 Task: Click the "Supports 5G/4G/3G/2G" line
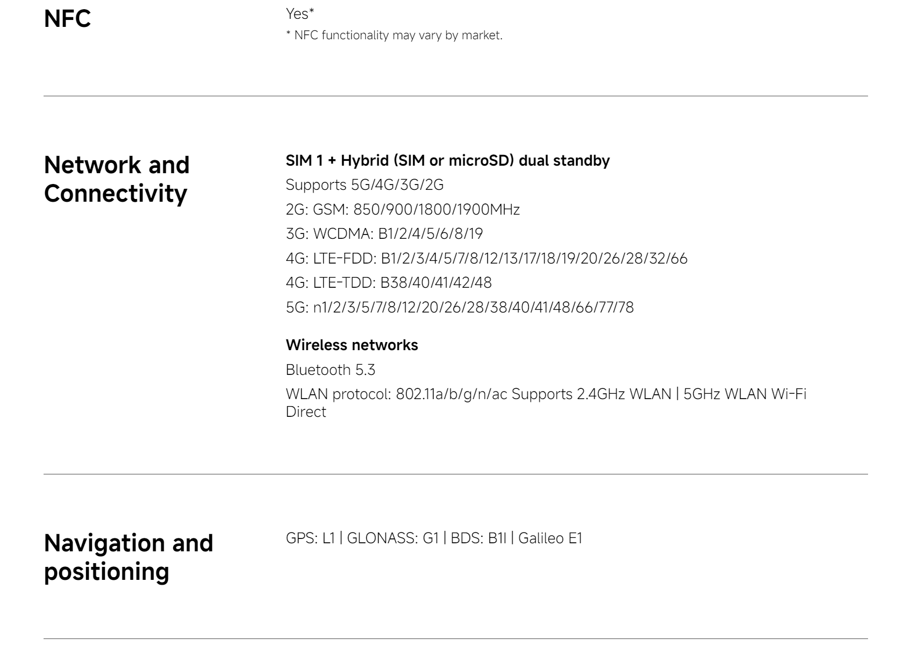365,185
